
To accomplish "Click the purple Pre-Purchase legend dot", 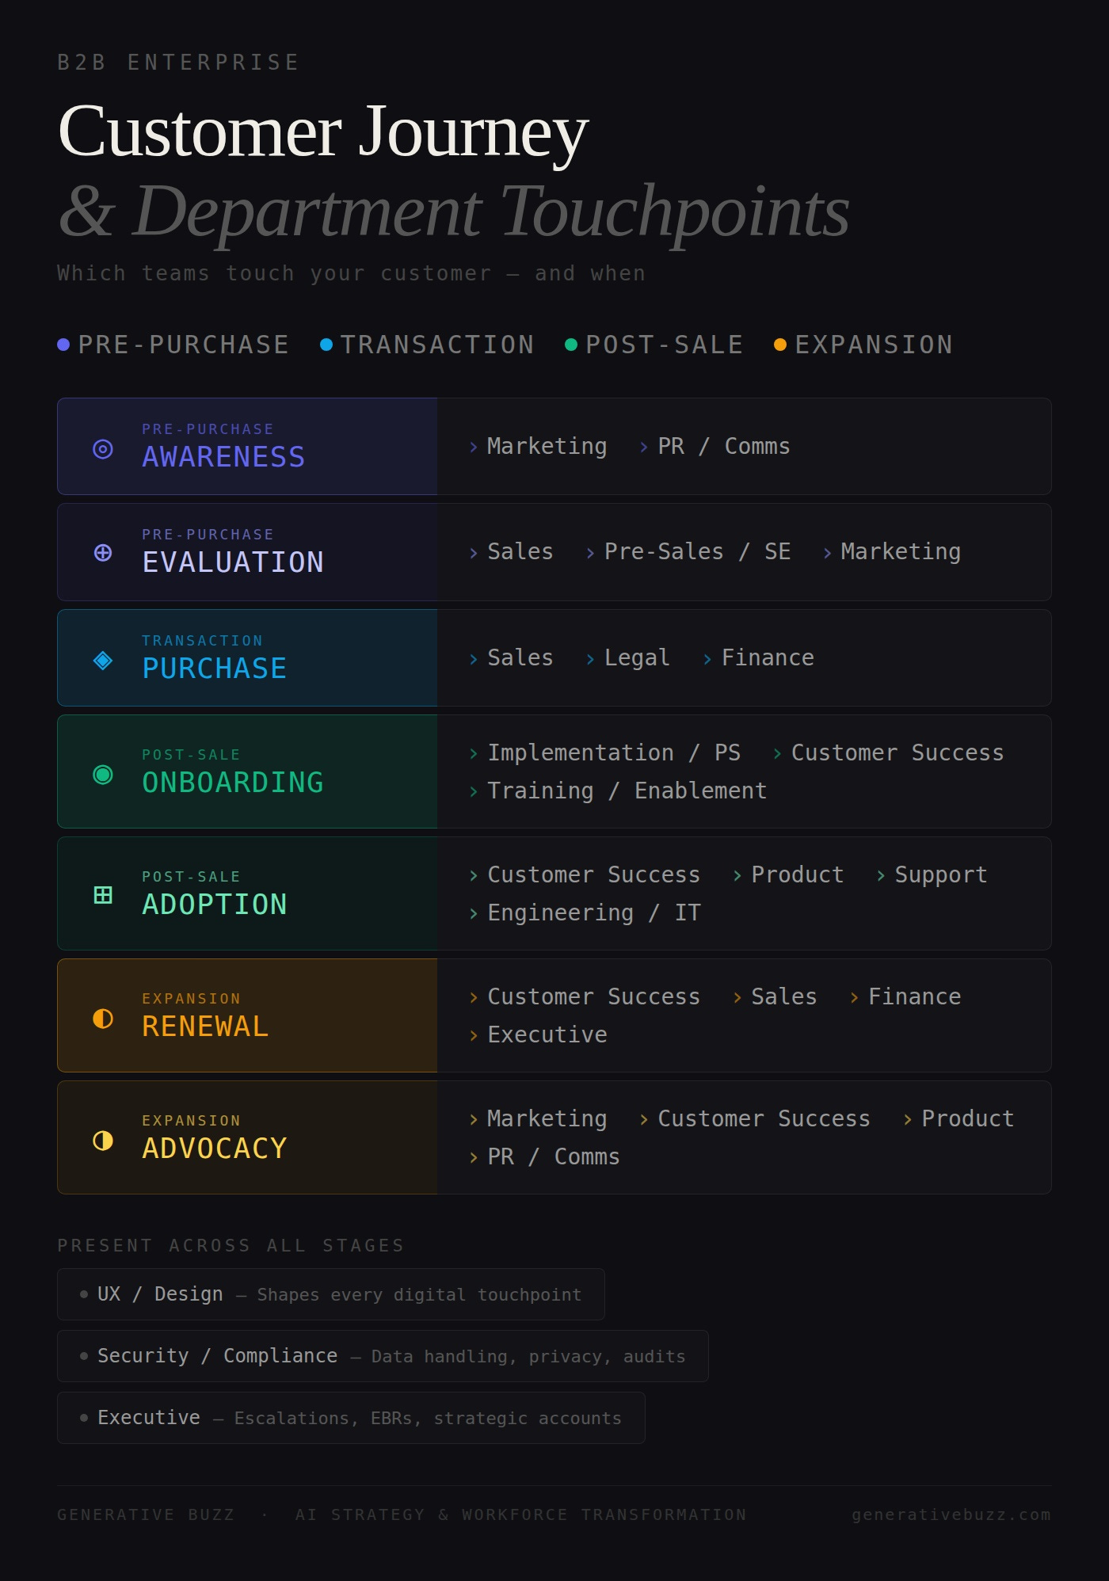I will click(x=64, y=345).
